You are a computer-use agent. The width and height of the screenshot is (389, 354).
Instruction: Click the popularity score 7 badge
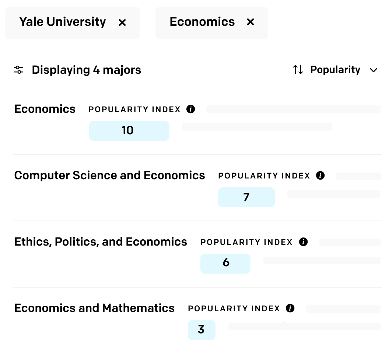[x=246, y=197]
